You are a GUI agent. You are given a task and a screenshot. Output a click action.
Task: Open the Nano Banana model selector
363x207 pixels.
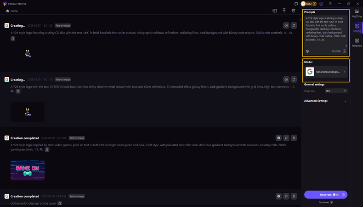click(326, 72)
